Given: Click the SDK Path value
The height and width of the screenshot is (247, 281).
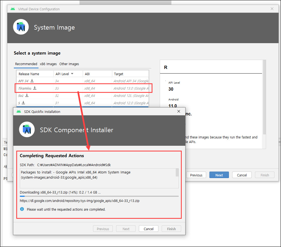Looking at the screenshot, I should pyautogui.click(x=74, y=165).
